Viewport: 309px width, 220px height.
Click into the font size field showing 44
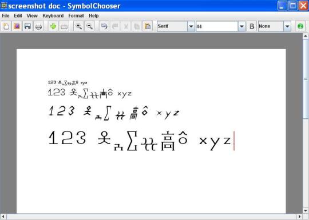(217, 26)
